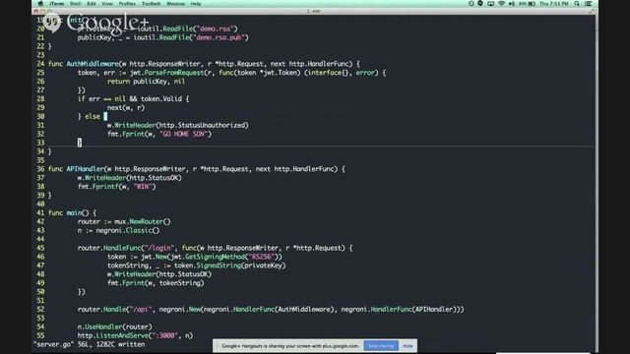This screenshot has width=630, height=354.
Task: Open the Window menu
Action: 175,4
